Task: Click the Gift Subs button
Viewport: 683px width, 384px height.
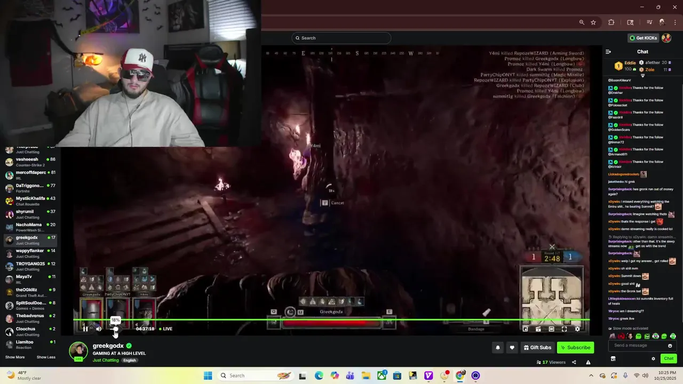Action: (537, 348)
